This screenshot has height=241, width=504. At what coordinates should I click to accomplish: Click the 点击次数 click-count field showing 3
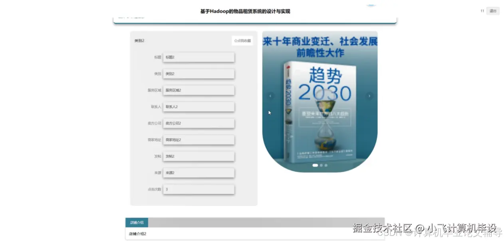(x=198, y=189)
